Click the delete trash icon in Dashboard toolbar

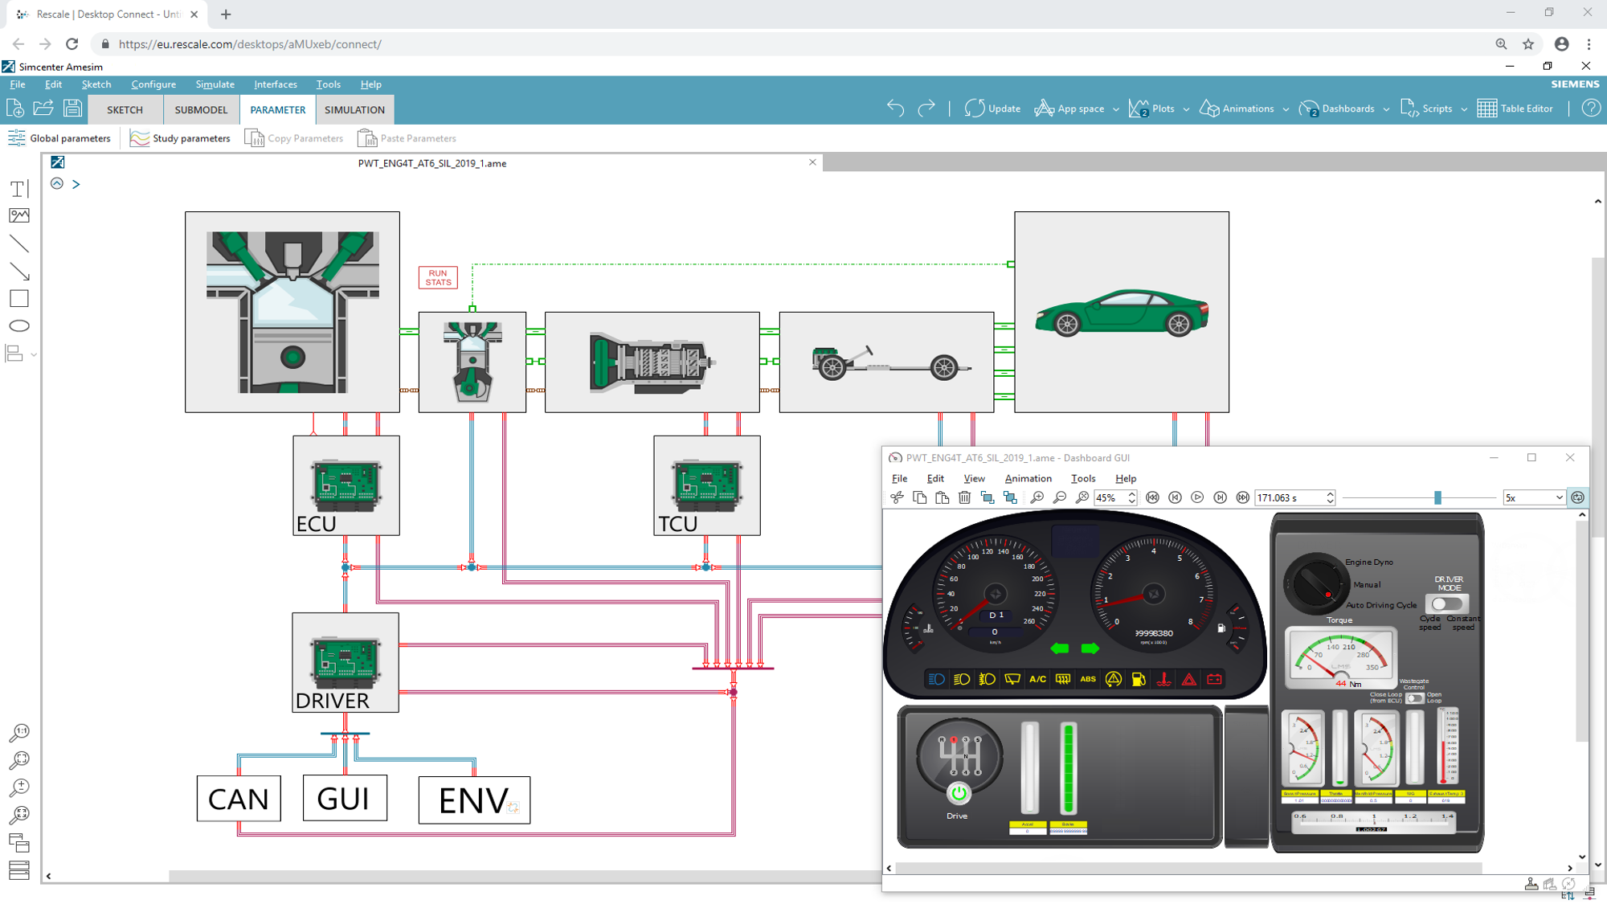pyautogui.click(x=965, y=498)
